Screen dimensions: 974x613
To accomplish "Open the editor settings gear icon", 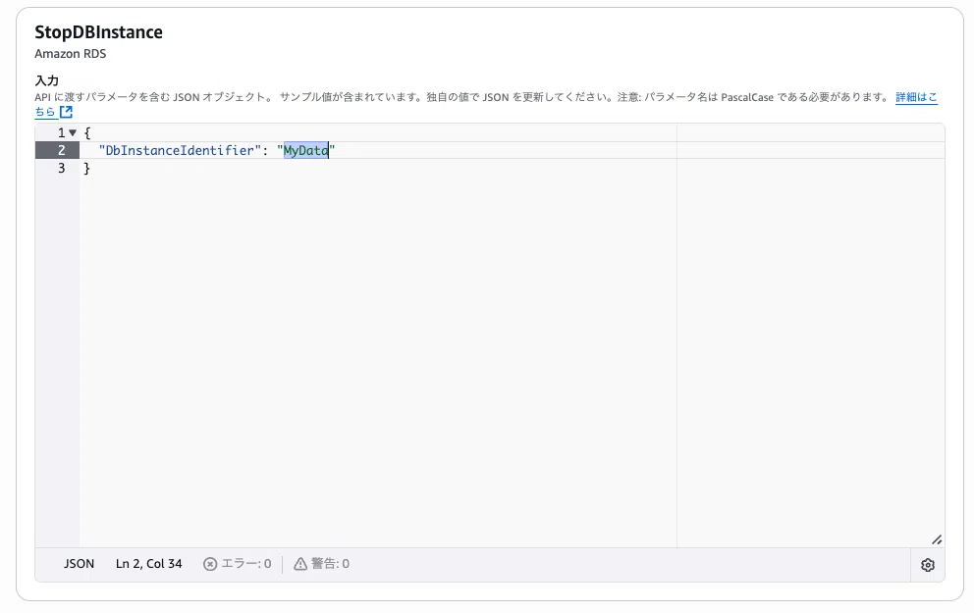I will click(928, 565).
